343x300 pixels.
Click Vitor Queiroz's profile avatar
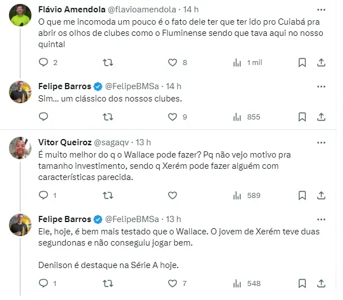point(21,147)
